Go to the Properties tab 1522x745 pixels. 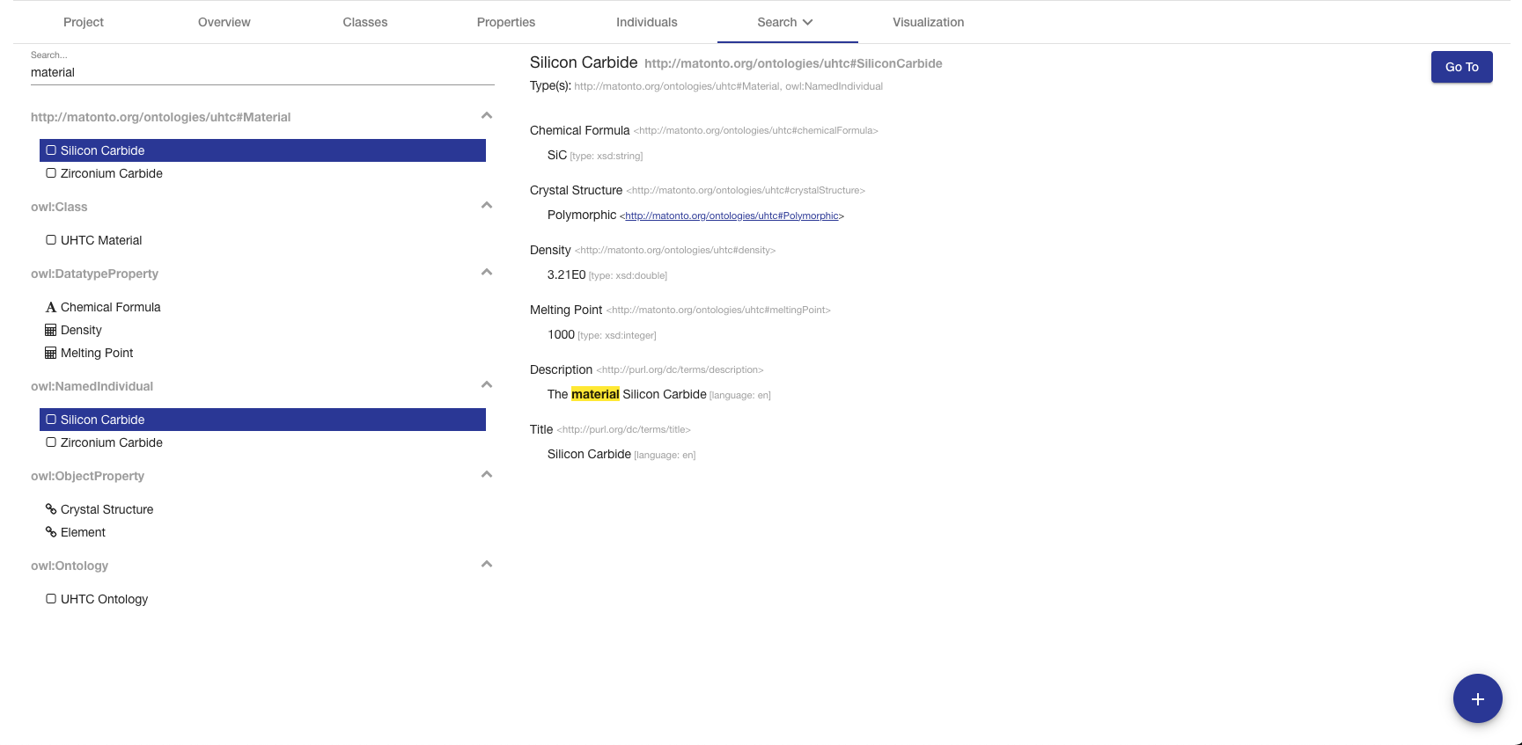pyautogui.click(x=506, y=22)
